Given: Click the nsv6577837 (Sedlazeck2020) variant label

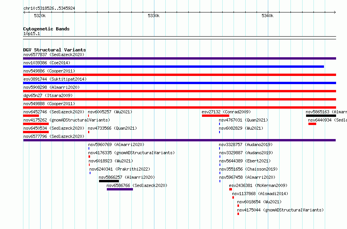Looking at the screenshot, I should pyautogui.click(x=54, y=55).
